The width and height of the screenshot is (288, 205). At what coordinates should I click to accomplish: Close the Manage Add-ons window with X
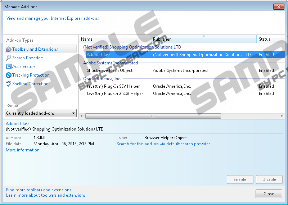click(x=278, y=6)
